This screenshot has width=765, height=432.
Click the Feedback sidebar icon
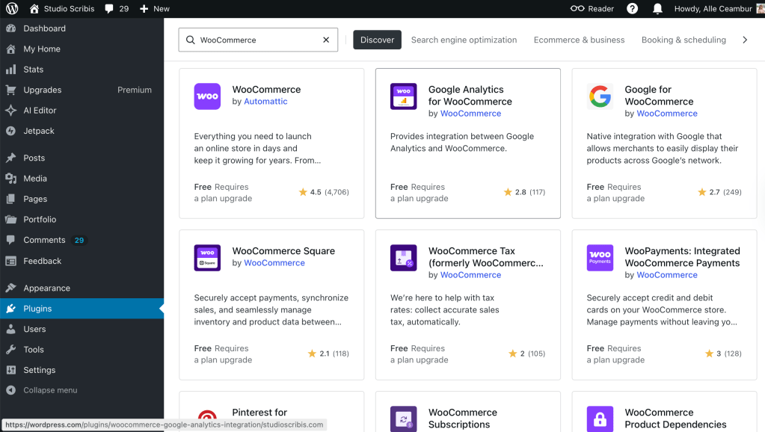[12, 261]
